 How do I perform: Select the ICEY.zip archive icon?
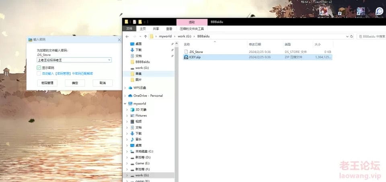click(186, 57)
